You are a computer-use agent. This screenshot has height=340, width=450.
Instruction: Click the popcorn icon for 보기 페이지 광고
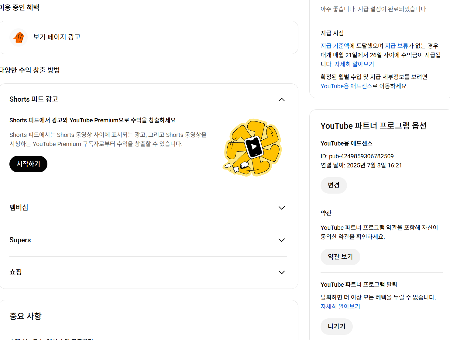[x=19, y=37]
